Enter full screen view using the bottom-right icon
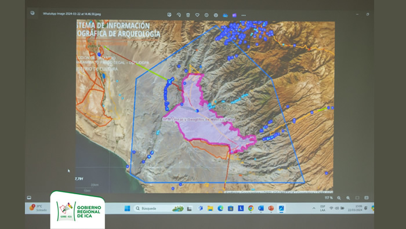 (367, 198)
